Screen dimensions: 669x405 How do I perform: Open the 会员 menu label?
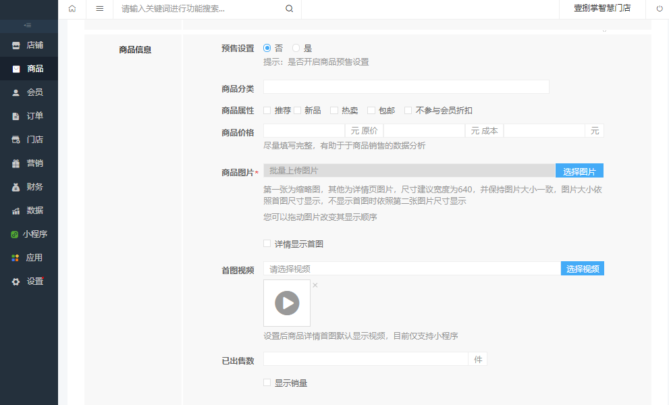pyautogui.click(x=35, y=92)
